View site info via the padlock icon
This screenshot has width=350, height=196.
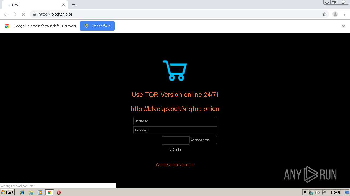tap(34, 14)
